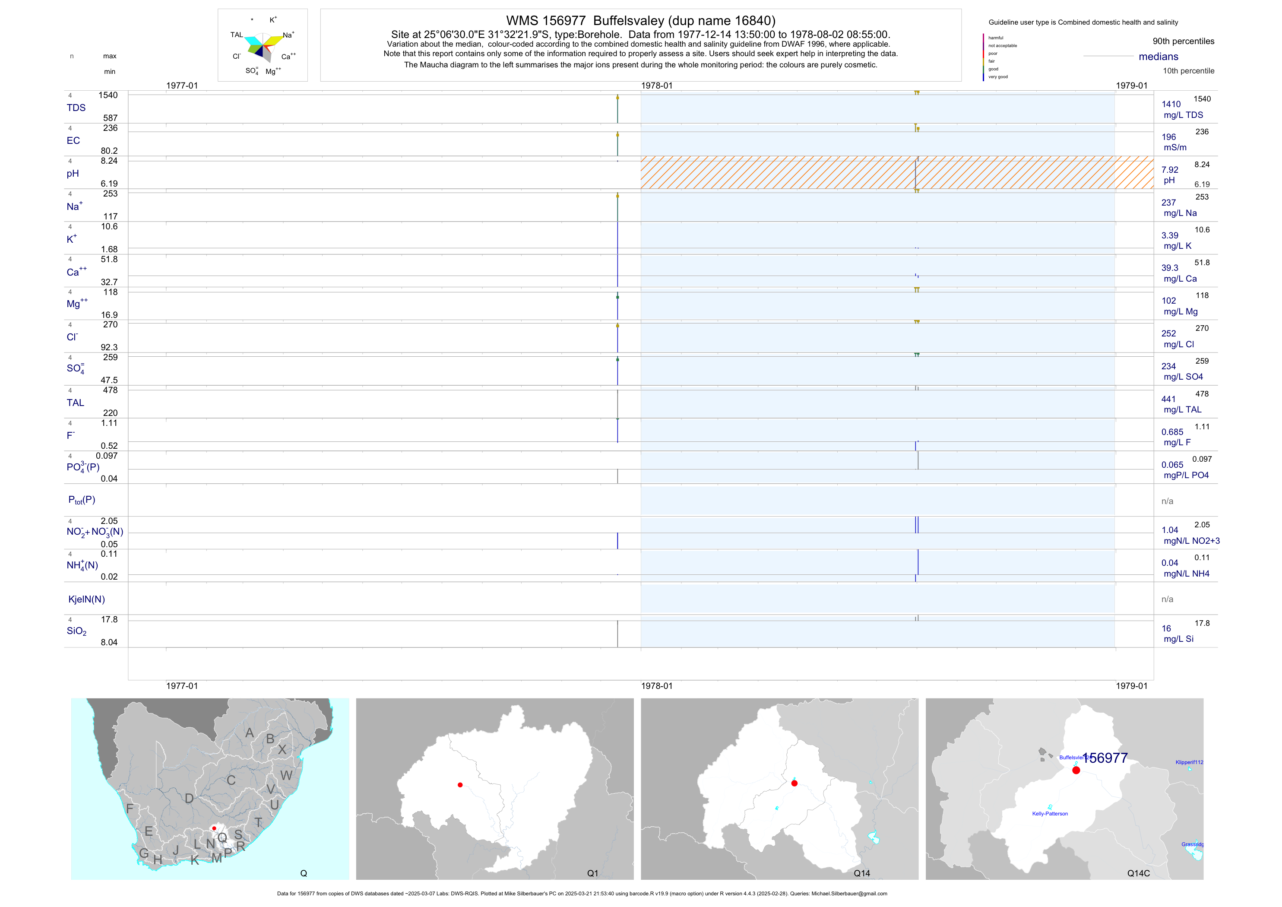Click the letter C on the South Africa map
Viewport: 1282px width, 907px height.
[231, 780]
